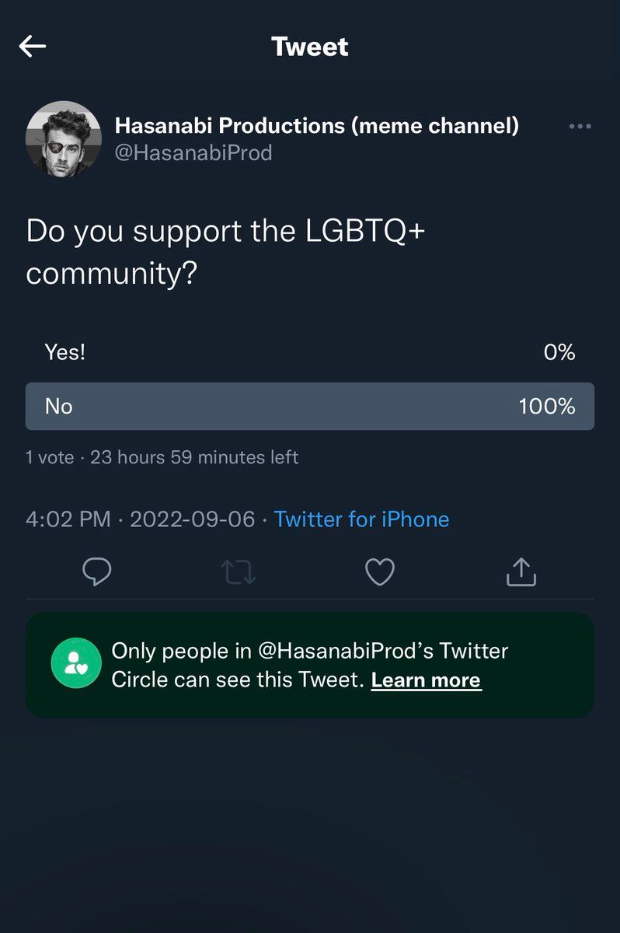Go back using the left arrow
The height and width of the screenshot is (933, 620).
33,47
